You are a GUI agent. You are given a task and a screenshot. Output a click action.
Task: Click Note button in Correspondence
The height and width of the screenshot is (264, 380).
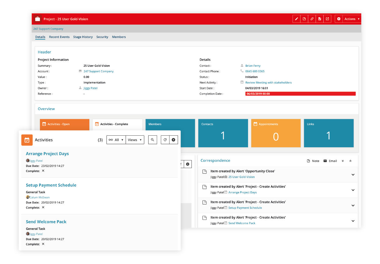coord(313,161)
